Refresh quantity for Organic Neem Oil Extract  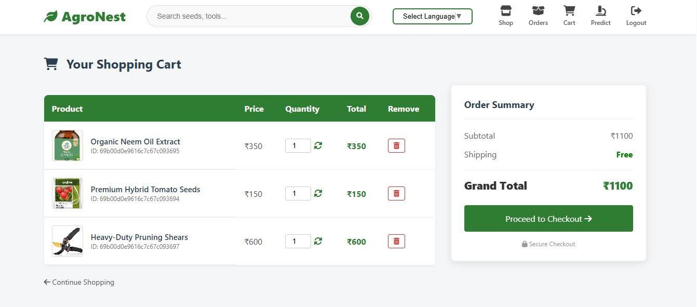pyautogui.click(x=318, y=146)
